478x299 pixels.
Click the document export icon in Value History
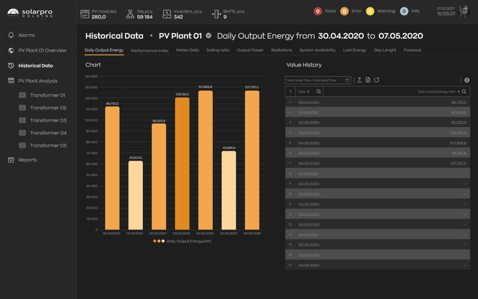click(x=368, y=80)
